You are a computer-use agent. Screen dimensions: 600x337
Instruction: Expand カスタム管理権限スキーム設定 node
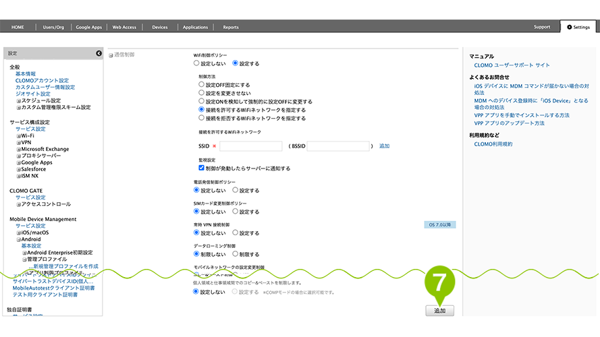tap(18, 108)
